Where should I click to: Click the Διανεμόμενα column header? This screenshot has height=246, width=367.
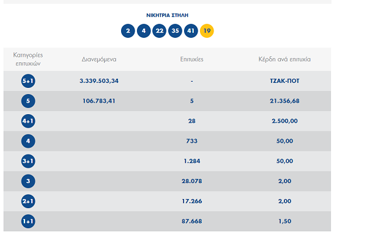pos(98,60)
